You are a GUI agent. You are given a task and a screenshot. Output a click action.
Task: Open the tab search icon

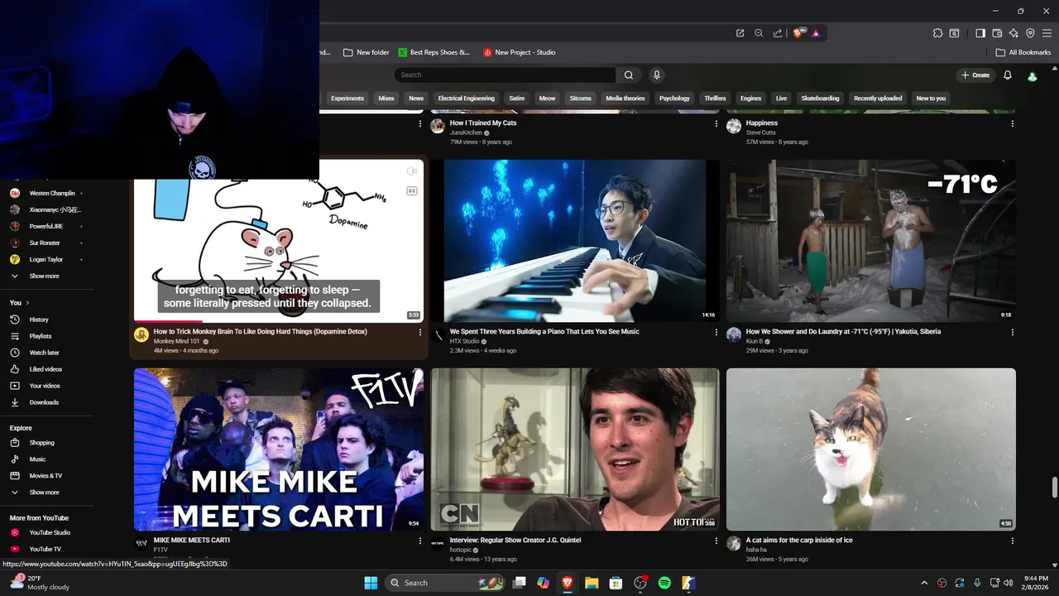954,33
